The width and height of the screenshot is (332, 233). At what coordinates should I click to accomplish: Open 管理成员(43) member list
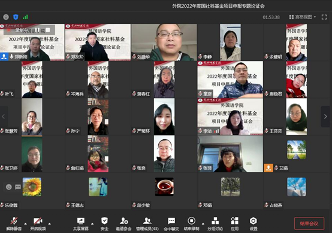[x=147, y=223]
